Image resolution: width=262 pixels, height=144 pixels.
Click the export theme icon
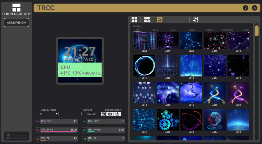click(x=110, y=114)
